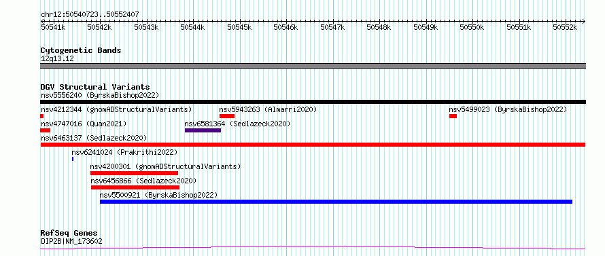Click the nsv4747016 red variant bar

45,130
